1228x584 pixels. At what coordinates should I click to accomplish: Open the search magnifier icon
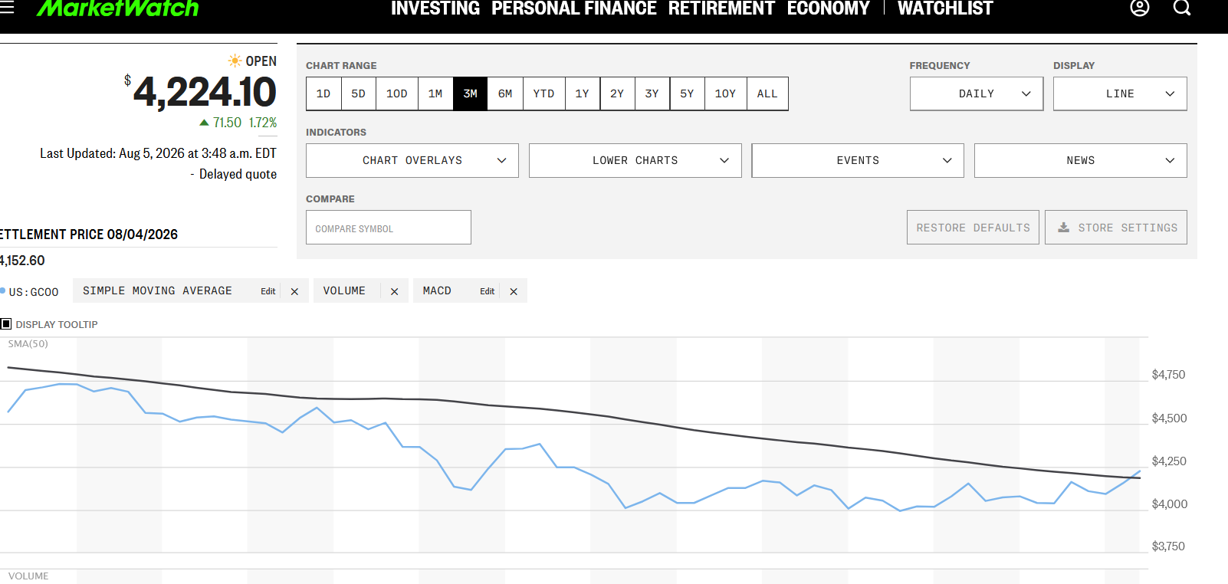pos(1182,8)
